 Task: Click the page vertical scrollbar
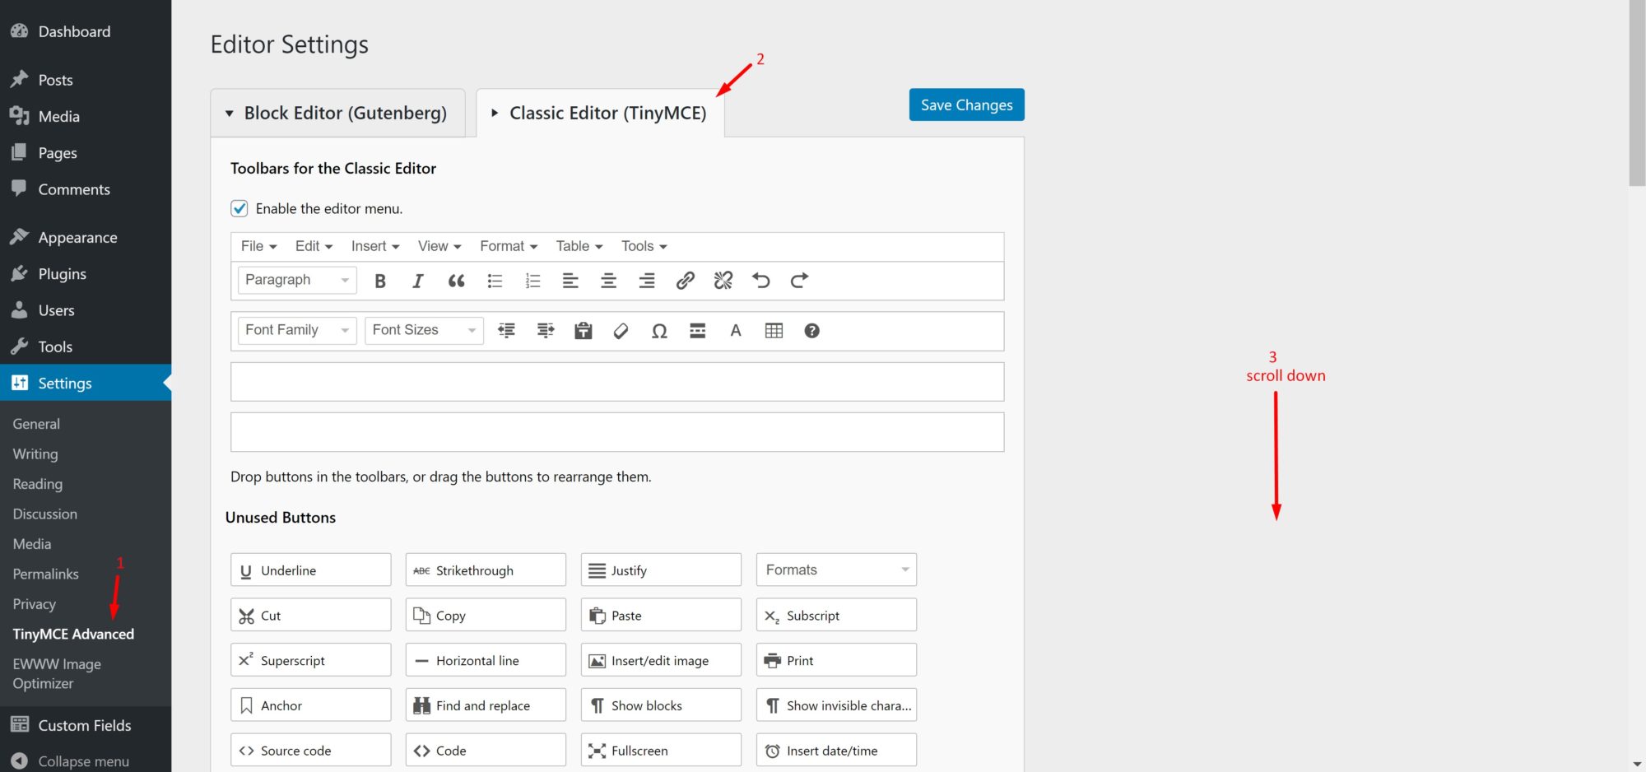coord(1637,93)
